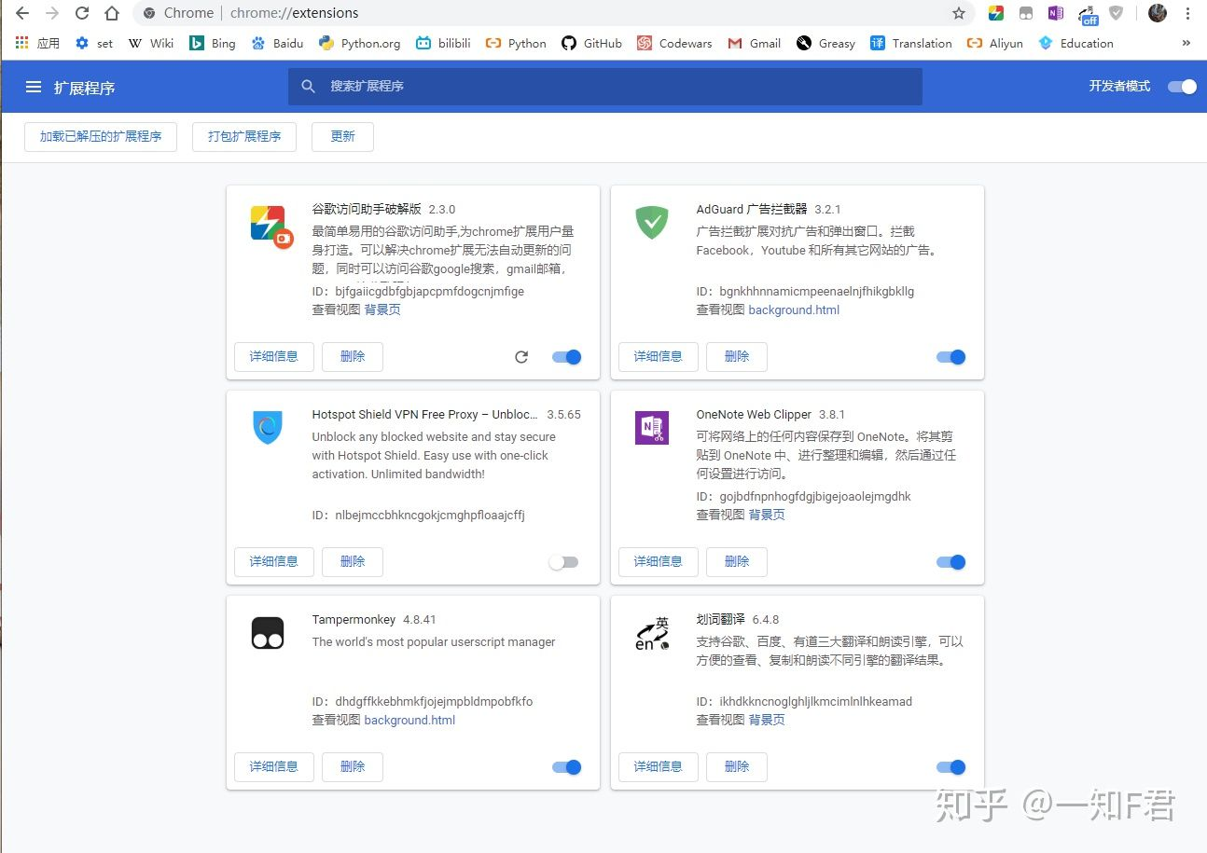This screenshot has height=853, width=1207.
Task: Click the 划词翻译 extension logo
Action: [x=652, y=633]
